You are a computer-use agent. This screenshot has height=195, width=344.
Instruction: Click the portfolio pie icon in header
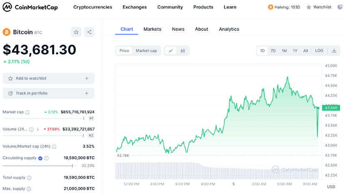coord(340,7)
